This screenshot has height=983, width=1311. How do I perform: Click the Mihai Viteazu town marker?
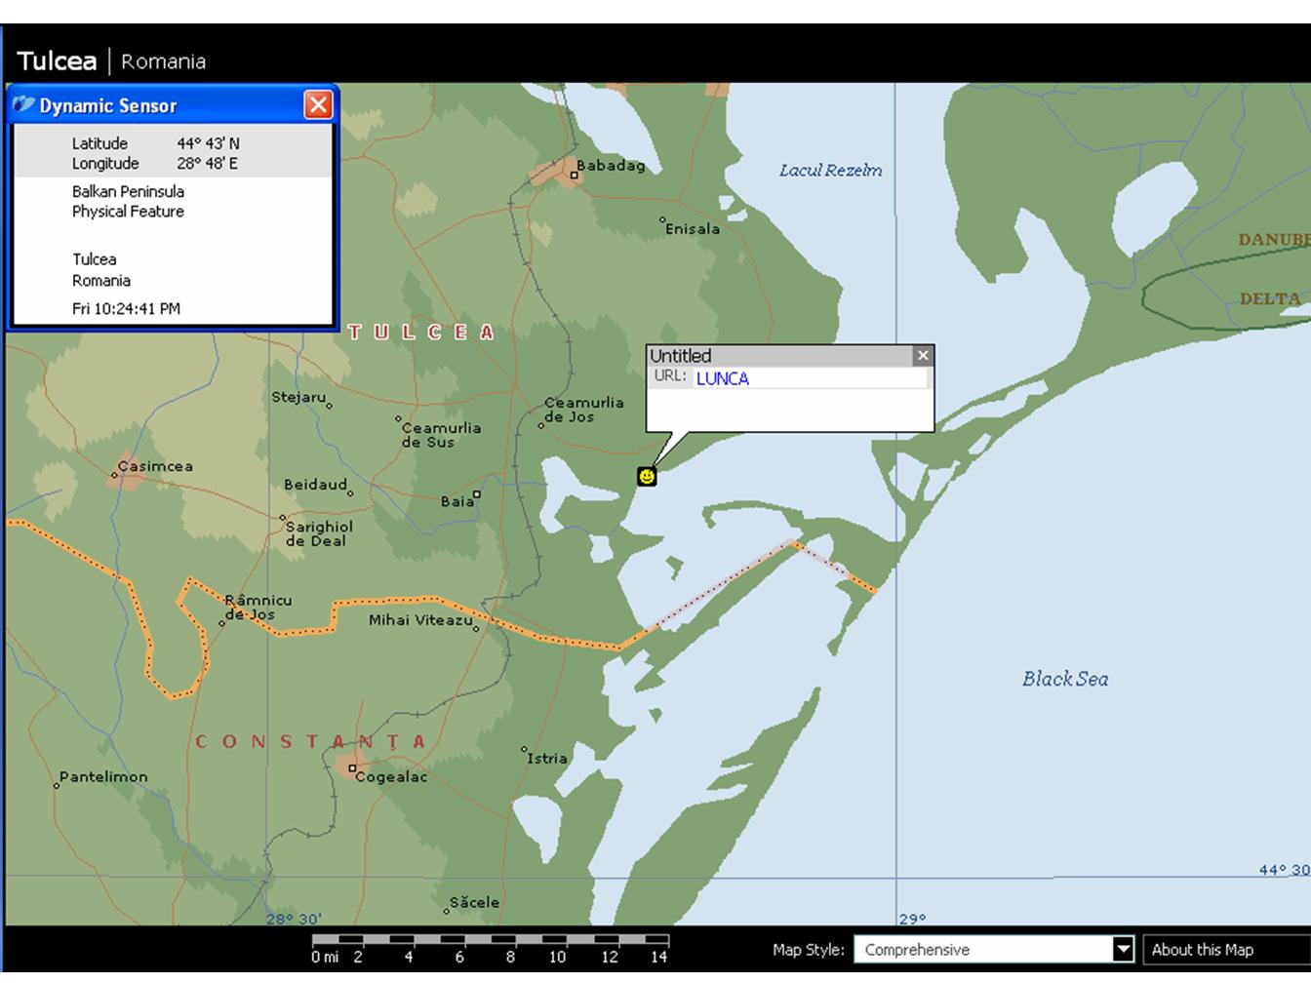pyautogui.click(x=476, y=628)
